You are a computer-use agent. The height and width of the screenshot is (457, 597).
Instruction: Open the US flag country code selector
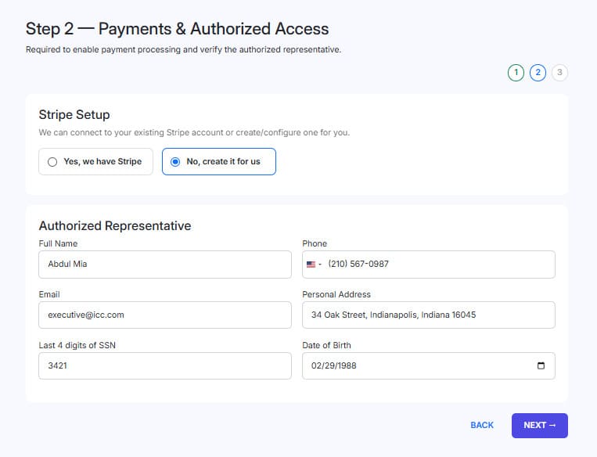click(x=314, y=264)
